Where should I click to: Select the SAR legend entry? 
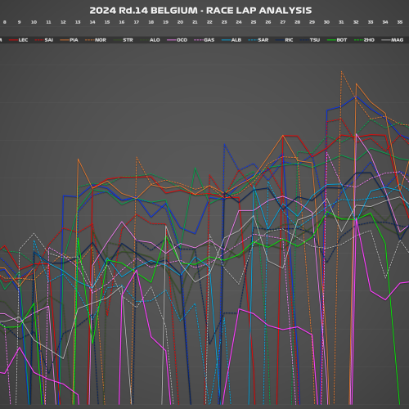pos(258,40)
